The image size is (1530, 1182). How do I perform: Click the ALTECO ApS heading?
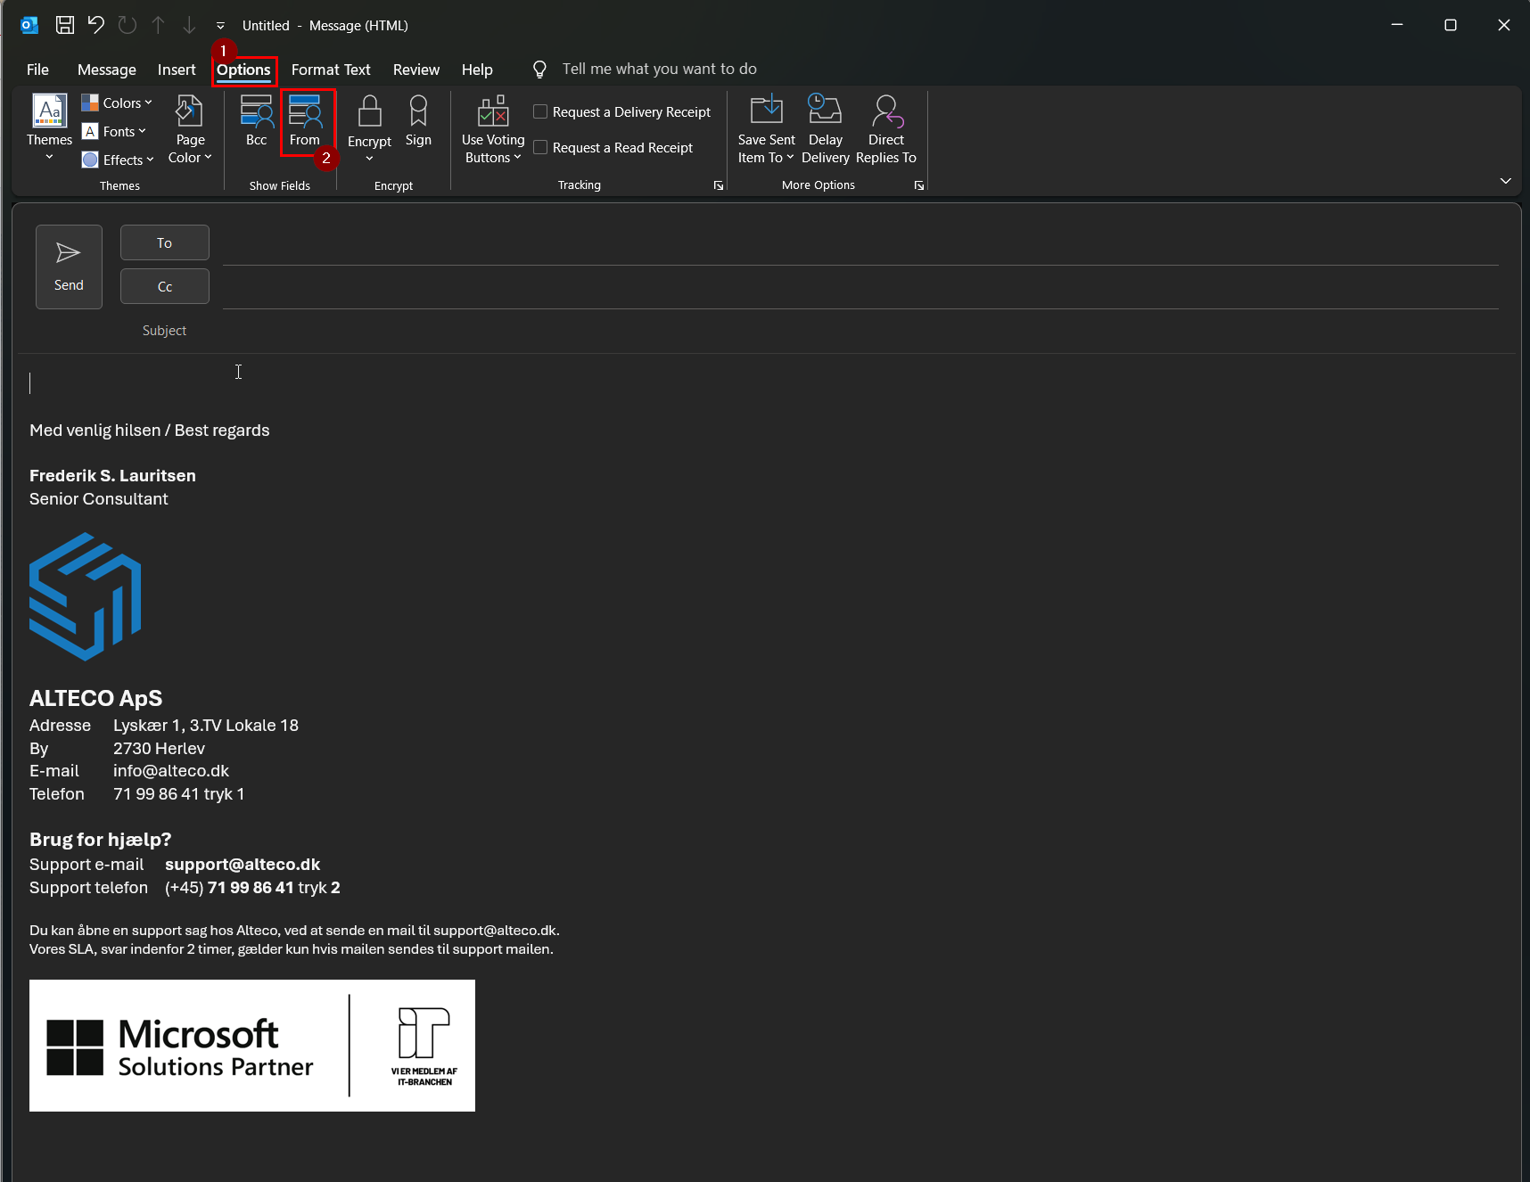pyautogui.click(x=96, y=698)
